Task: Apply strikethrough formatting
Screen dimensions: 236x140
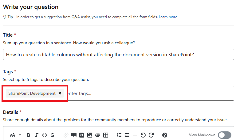Action: click(x=53, y=135)
